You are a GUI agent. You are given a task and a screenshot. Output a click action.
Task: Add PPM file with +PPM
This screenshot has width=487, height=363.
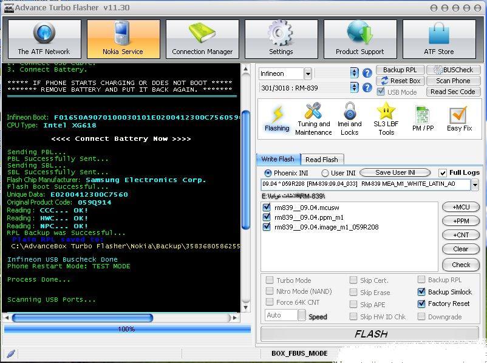461,221
